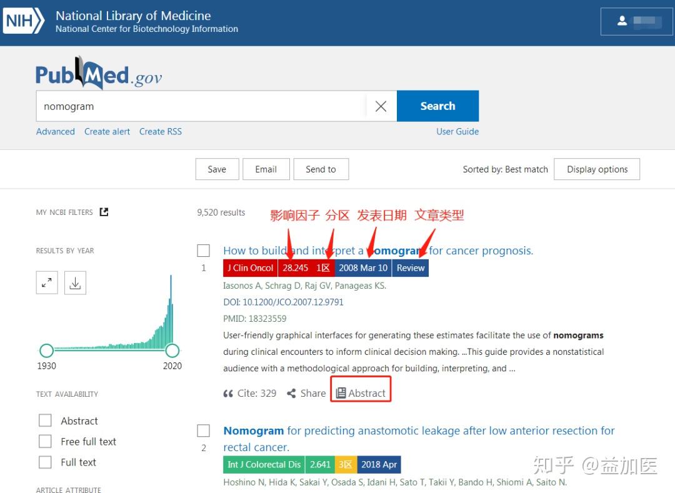Viewport: 675px width, 493px height.
Task: Download the Results by Year chart
Action: [75, 282]
